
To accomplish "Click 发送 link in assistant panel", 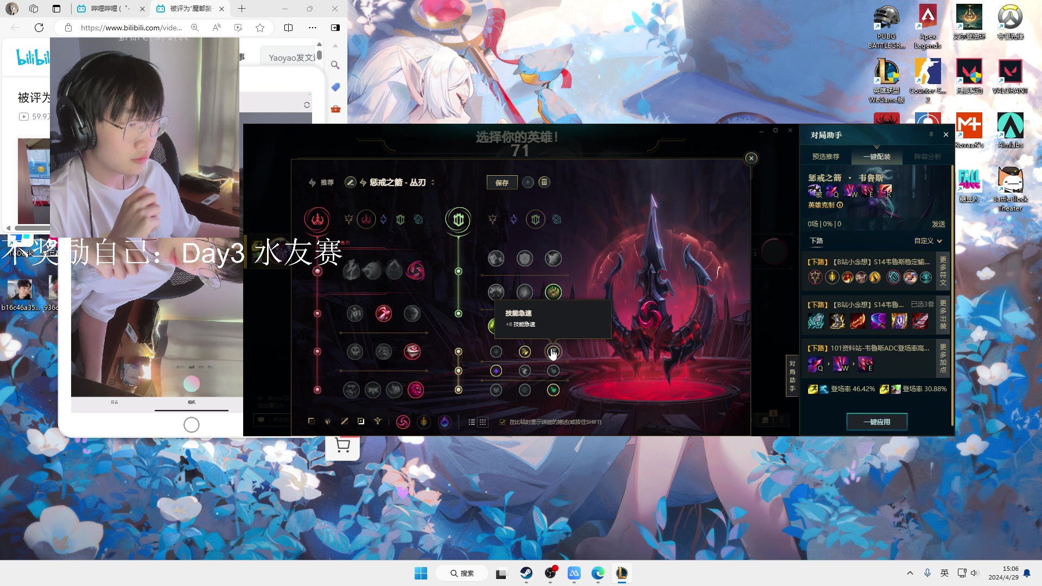I will 938,224.
